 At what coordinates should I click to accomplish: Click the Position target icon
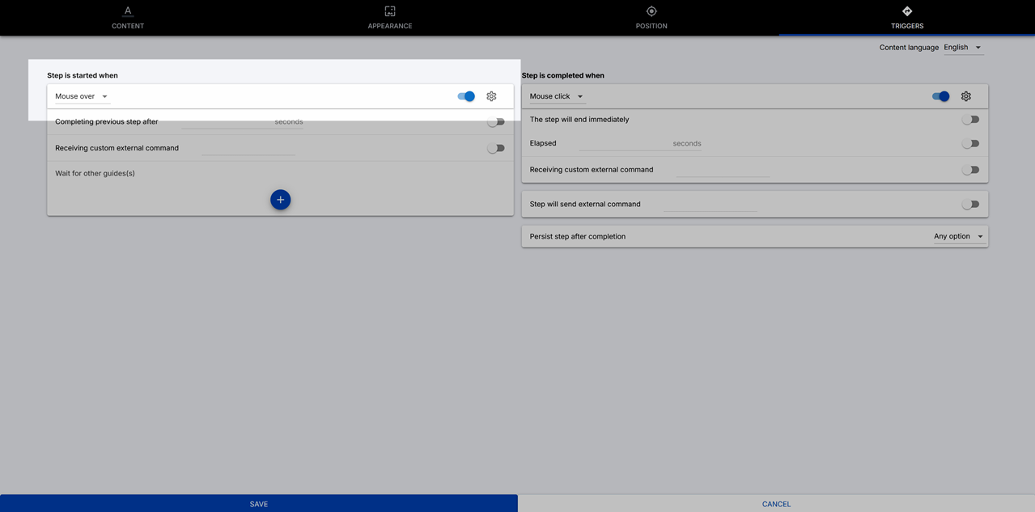(x=651, y=11)
